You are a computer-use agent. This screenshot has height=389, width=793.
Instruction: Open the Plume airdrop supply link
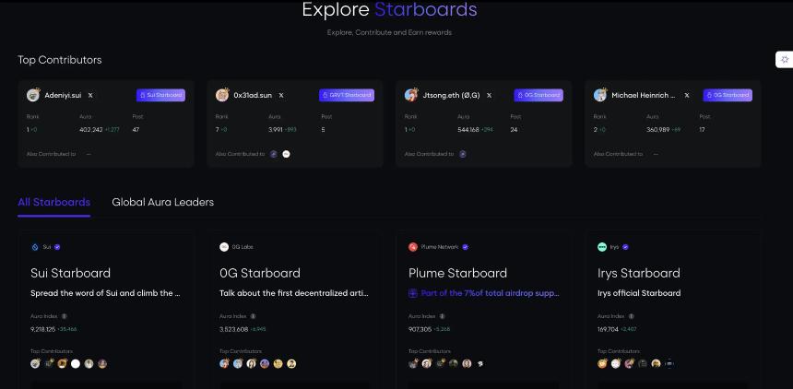[x=484, y=293]
